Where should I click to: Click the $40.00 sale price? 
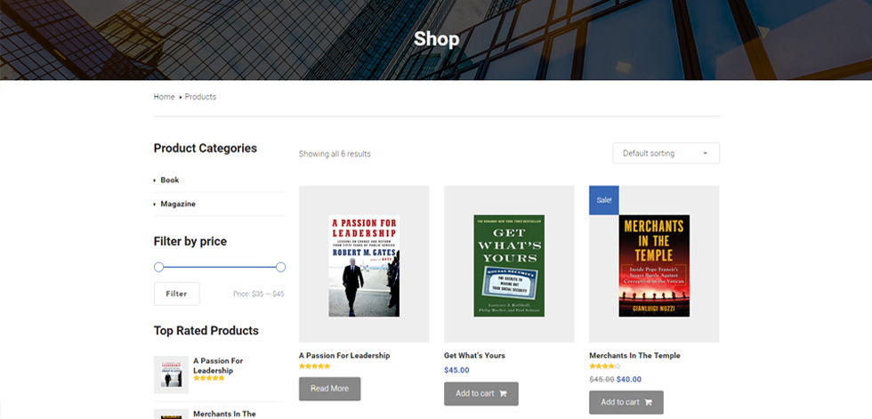point(629,380)
